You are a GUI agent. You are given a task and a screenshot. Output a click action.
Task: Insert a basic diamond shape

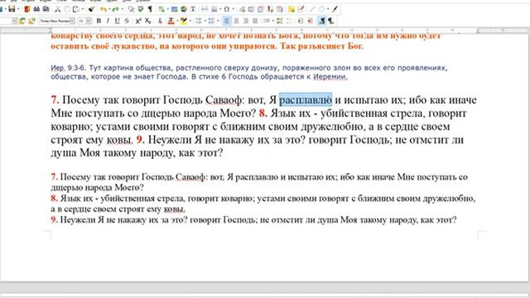(322, 9)
